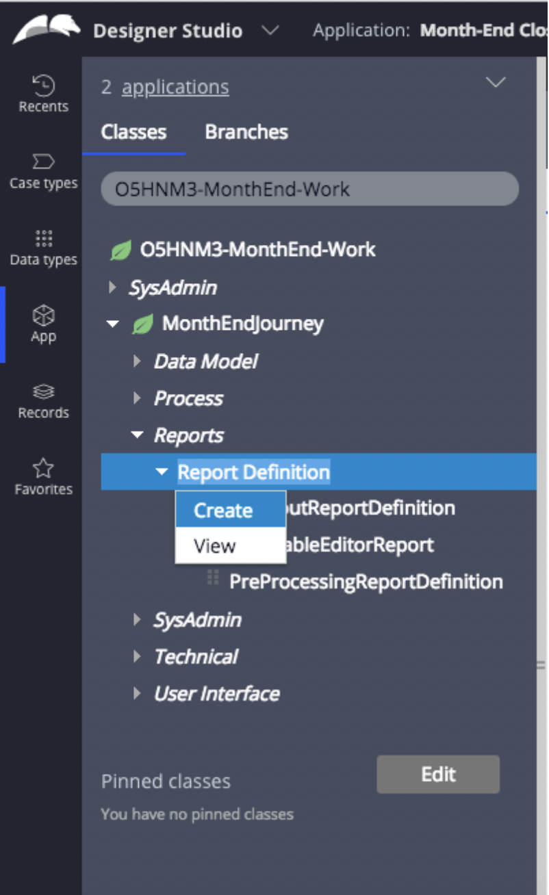Switch to the Branches tab
Screen dimensions: 549x895
pyautogui.click(x=246, y=132)
